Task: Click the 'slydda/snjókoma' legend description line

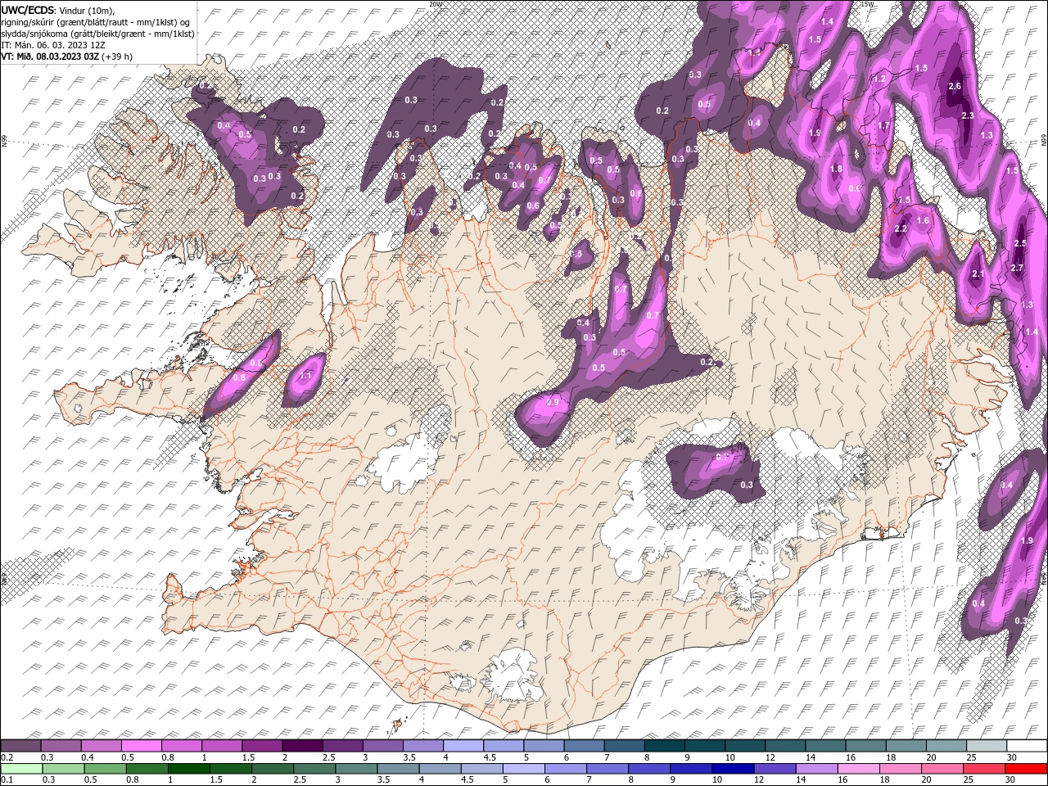Action: click(98, 34)
